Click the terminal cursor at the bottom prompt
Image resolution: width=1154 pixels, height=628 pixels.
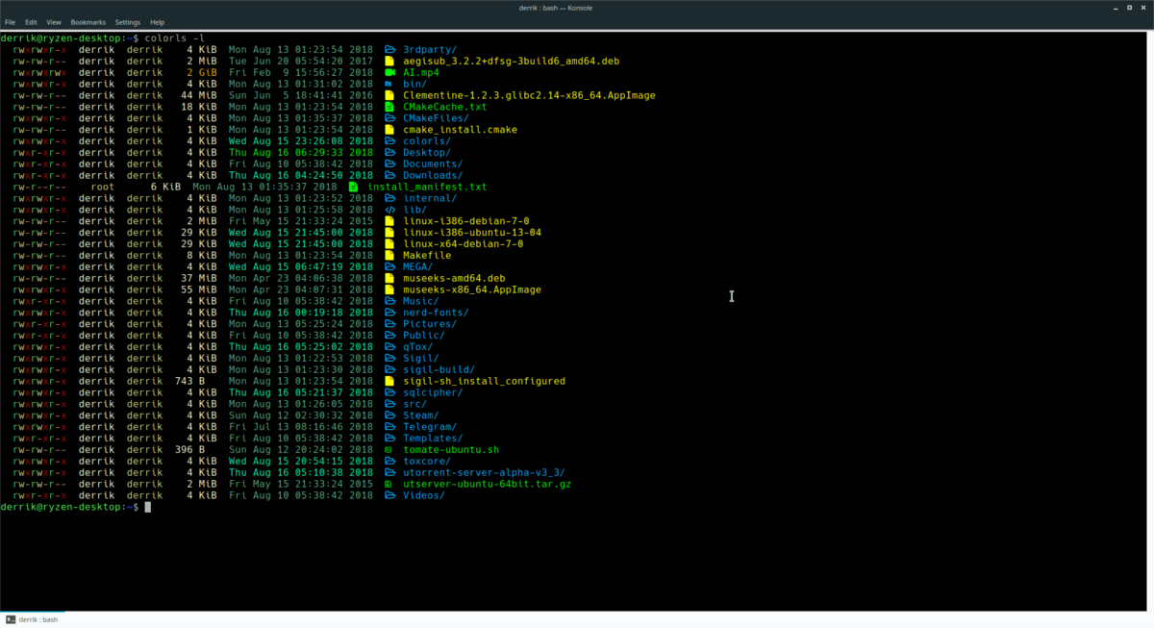pos(147,507)
